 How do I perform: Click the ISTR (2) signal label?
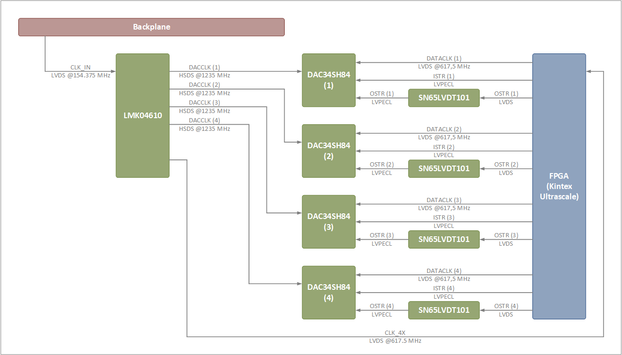444,147
